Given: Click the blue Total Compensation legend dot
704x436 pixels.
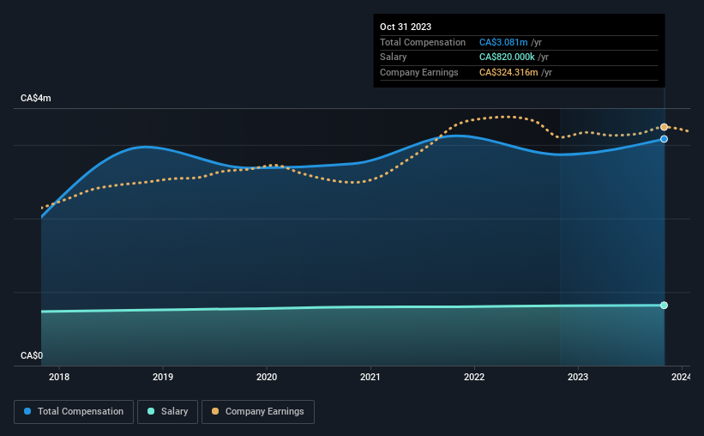Looking at the screenshot, I should 27,411.
